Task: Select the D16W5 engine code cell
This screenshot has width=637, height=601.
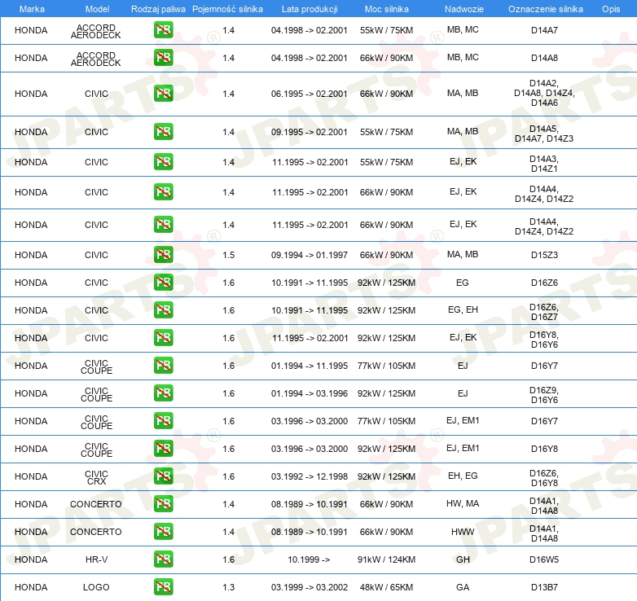Action: (x=544, y=559)
